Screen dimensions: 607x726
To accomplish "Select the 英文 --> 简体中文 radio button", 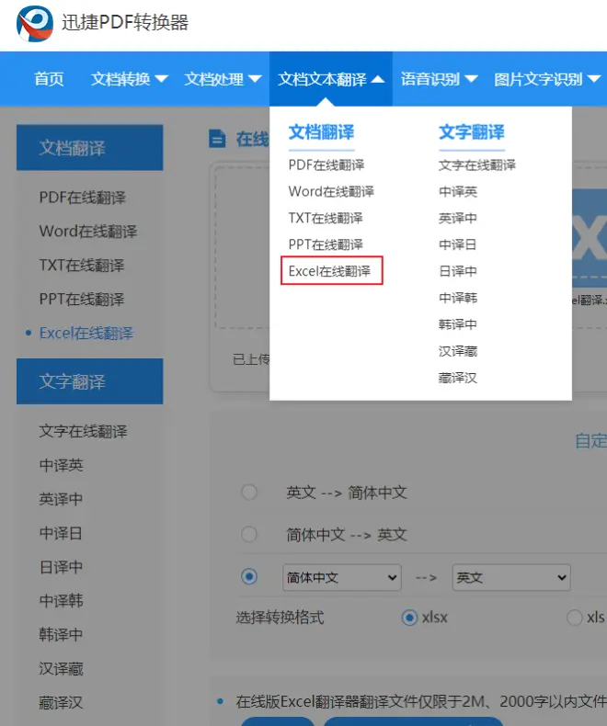I will click(249, 493).
